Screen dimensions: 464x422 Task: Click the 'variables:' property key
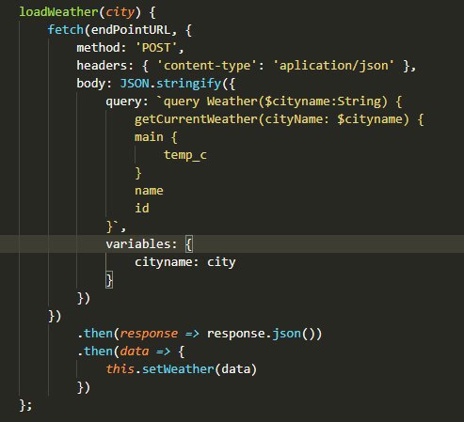pyautogui.click(x=141, y=244)
